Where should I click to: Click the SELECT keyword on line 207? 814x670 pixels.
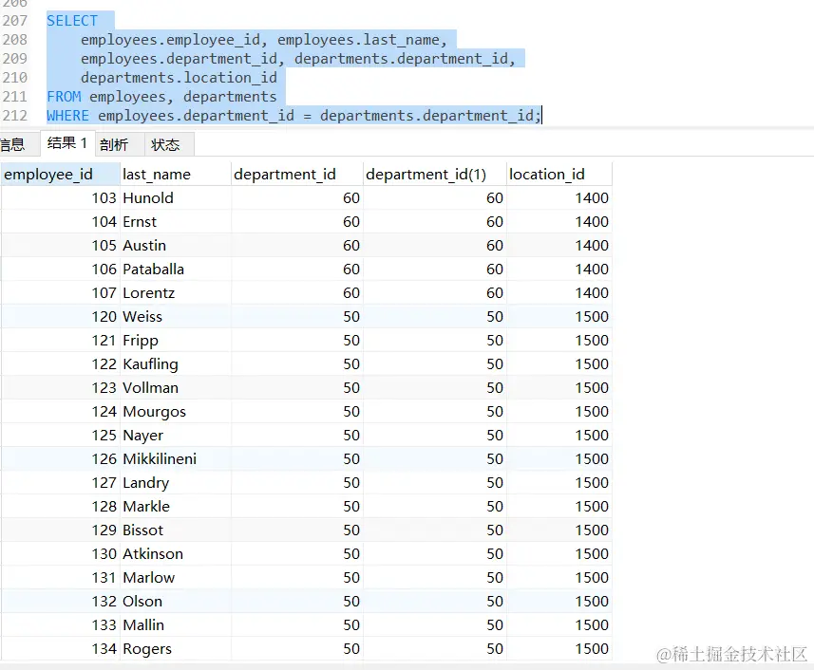[72, 21]
